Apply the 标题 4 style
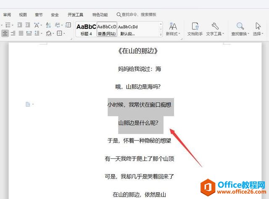This screenshot has height=199, width=269. 86,29
